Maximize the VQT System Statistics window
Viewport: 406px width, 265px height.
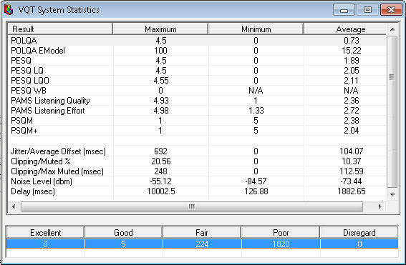click(x=367, y=10)
